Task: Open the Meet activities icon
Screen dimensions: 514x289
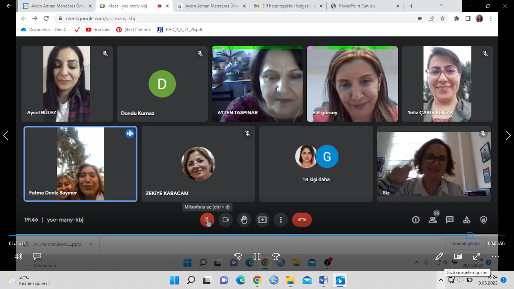Action: 467,220
